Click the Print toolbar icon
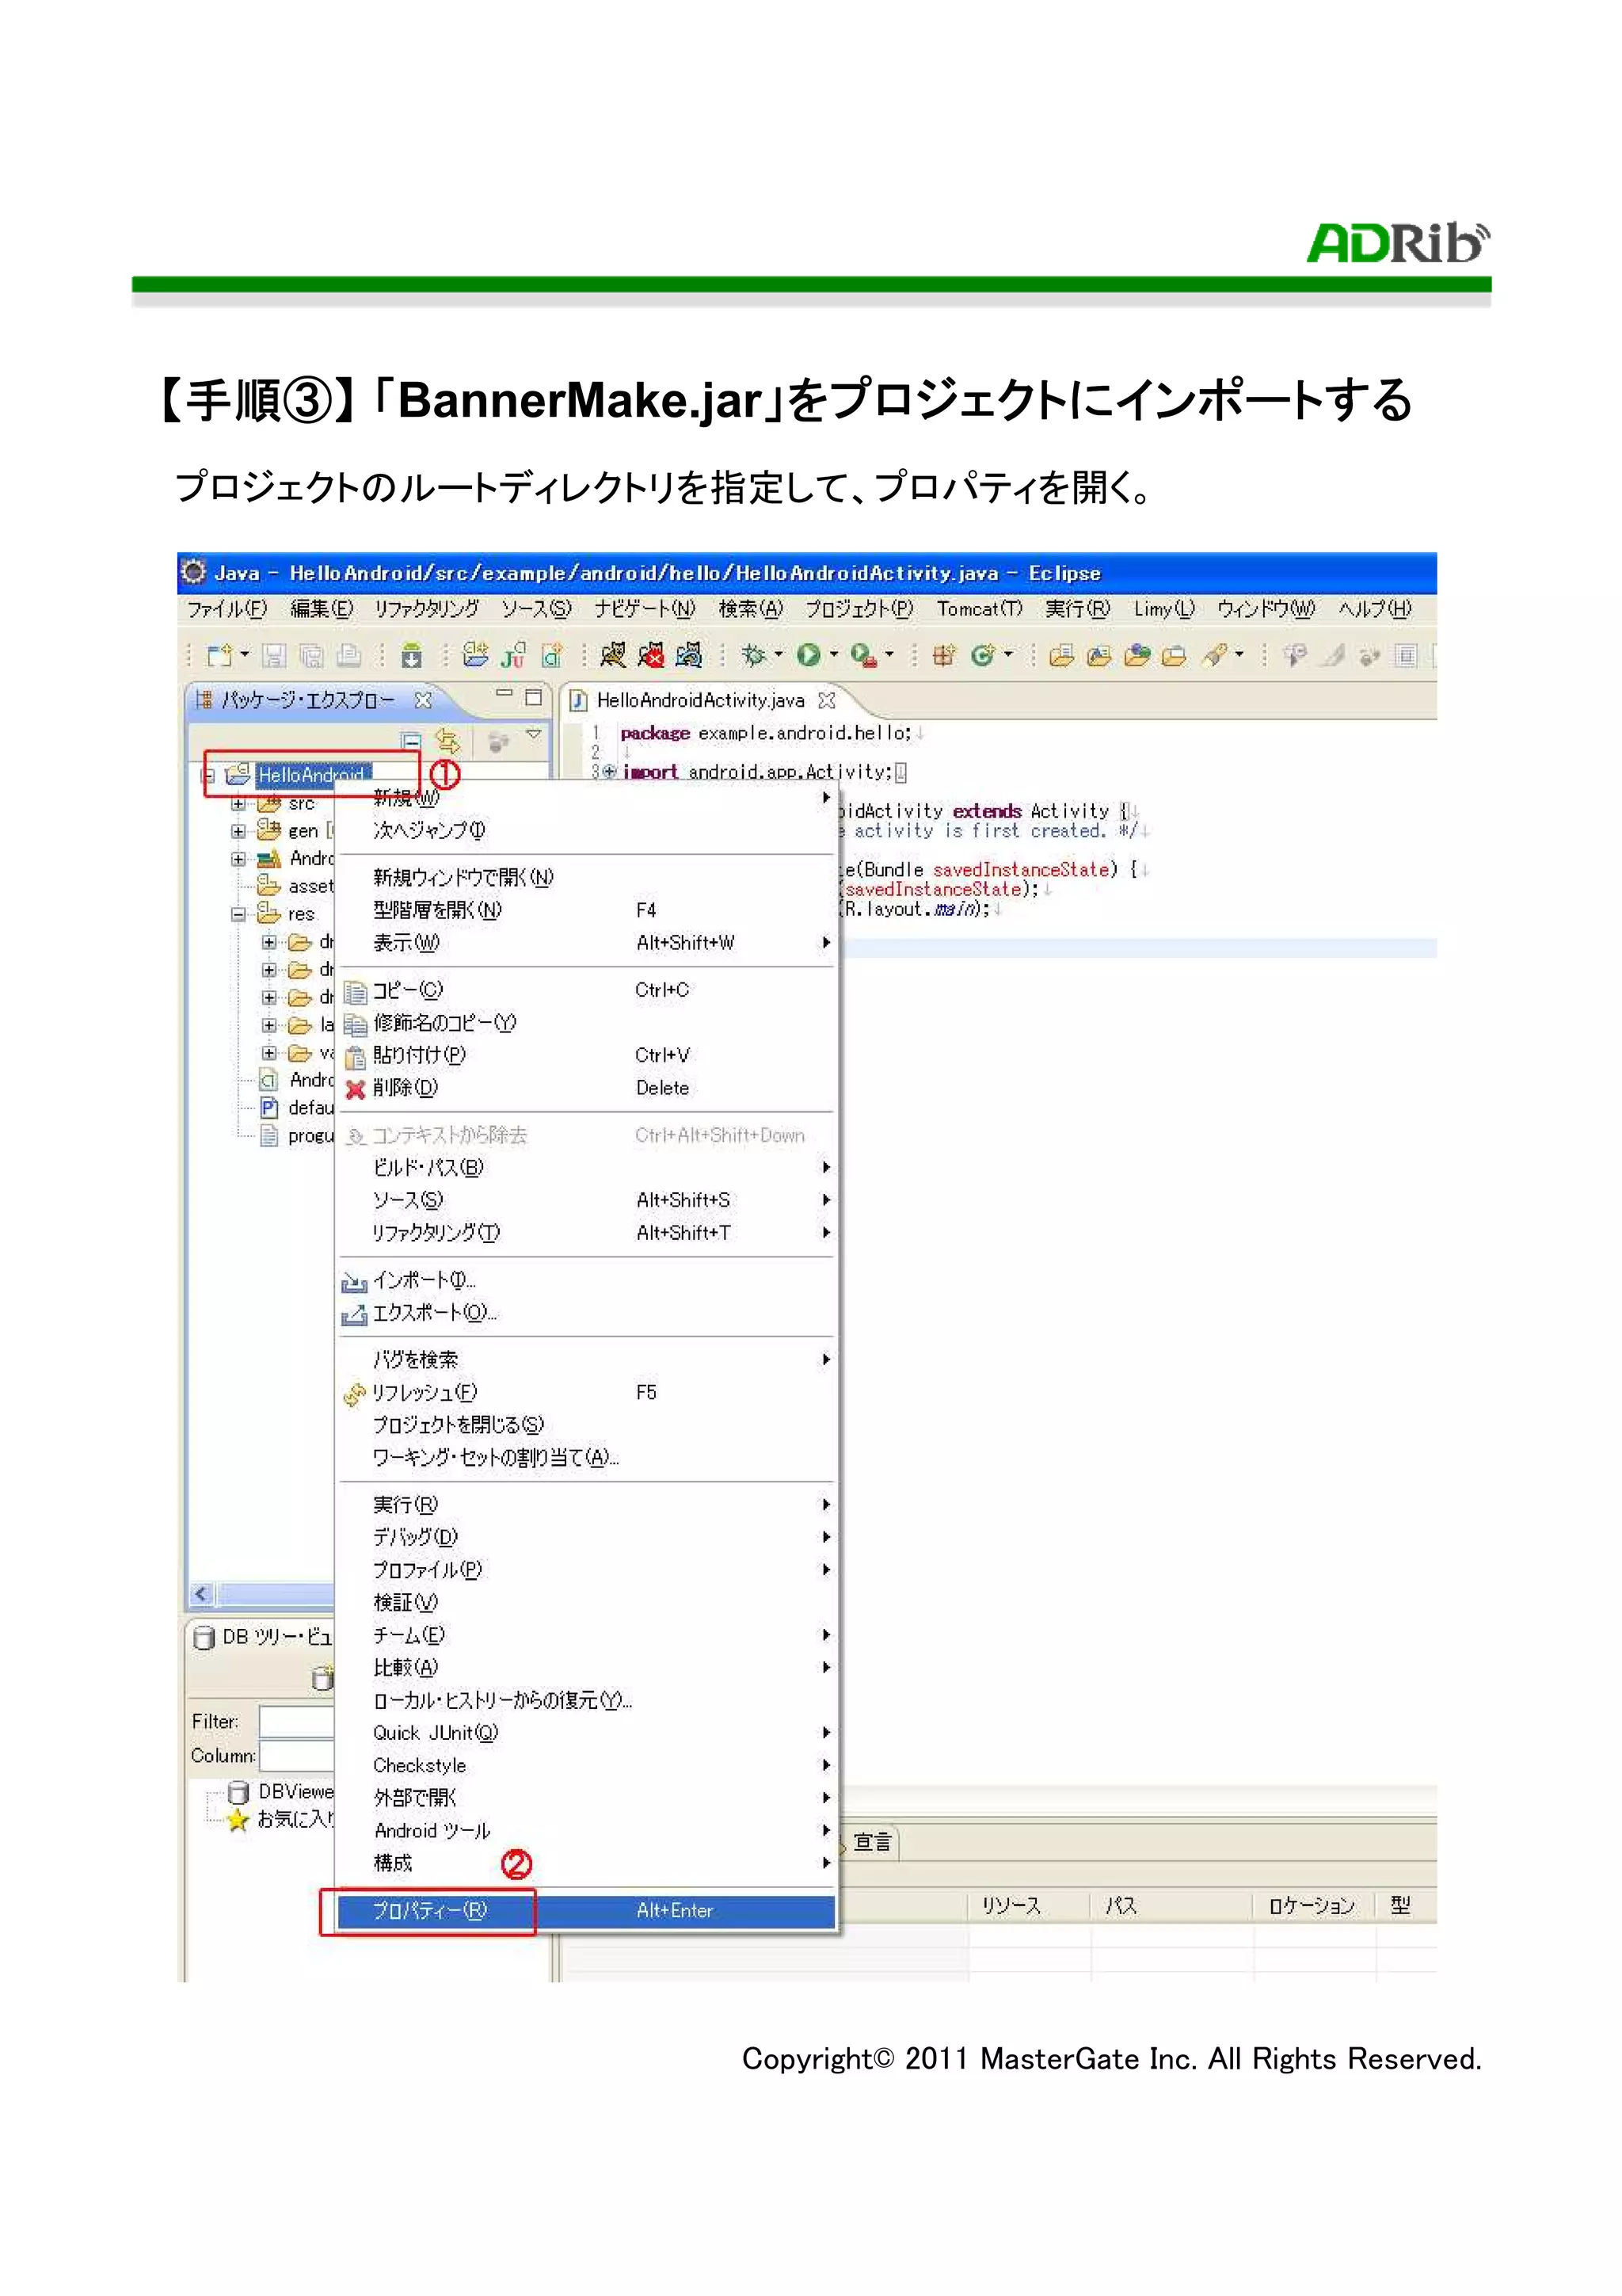Viewport: 1622px width, 2296px height. [x=348, y=656]
